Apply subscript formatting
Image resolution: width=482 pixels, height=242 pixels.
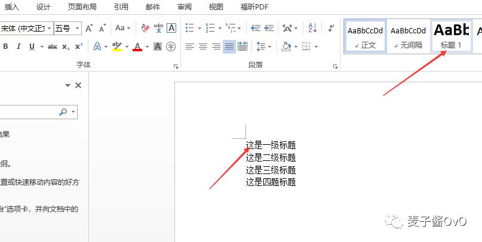coord(66,46)
